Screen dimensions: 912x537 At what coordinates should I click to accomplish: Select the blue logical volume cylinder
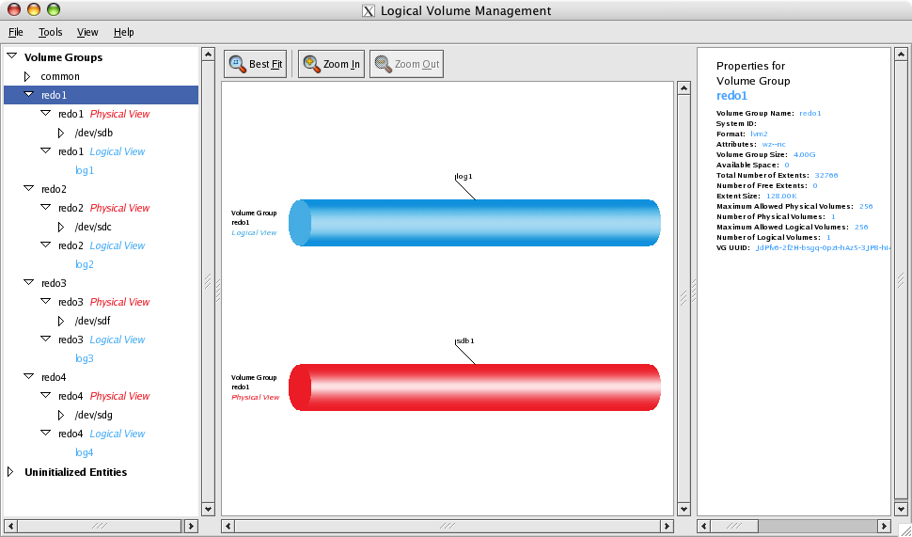pyautogui.click(x=475, y=223)
